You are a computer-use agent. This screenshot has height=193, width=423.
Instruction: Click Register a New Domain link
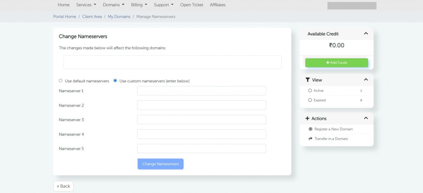[x=333, y=129]
